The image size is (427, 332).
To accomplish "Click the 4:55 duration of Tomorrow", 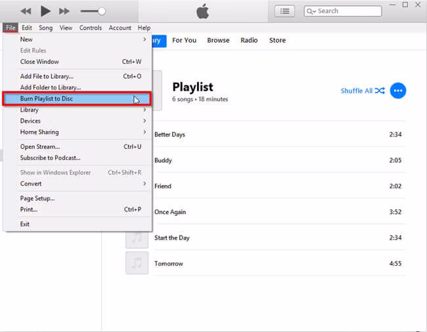I will tap(395, 264).
